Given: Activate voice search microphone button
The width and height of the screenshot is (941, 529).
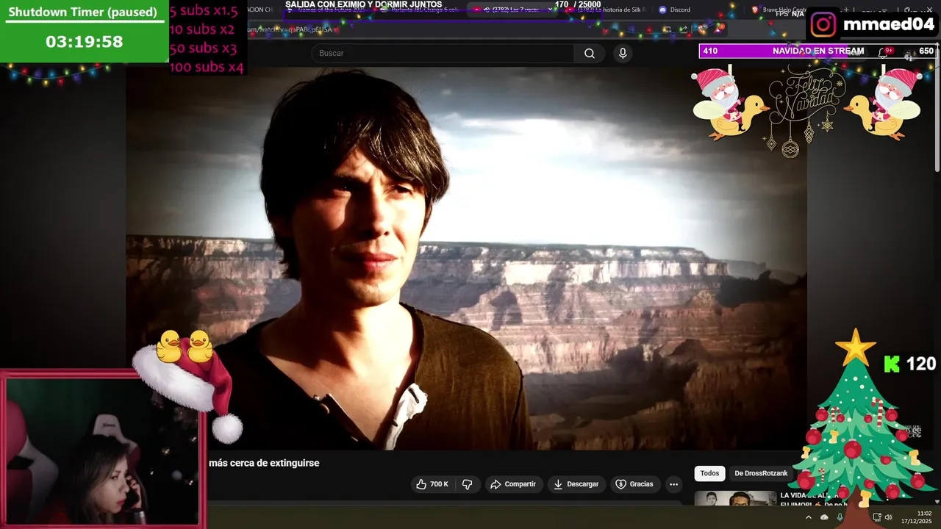Looking at the screenshot, I should coord(623,53).
